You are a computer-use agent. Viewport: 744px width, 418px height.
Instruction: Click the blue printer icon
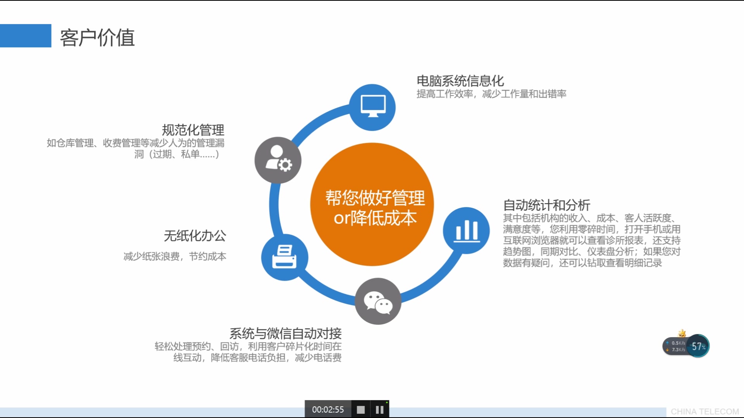click(x=284, y=257)
